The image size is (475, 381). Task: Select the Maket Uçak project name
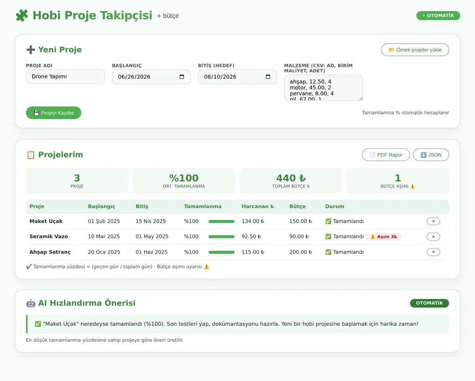click(46, 221)
